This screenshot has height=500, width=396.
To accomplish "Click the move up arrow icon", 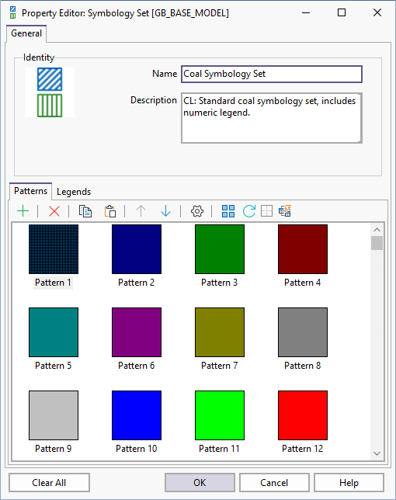I will click(141, 211).
